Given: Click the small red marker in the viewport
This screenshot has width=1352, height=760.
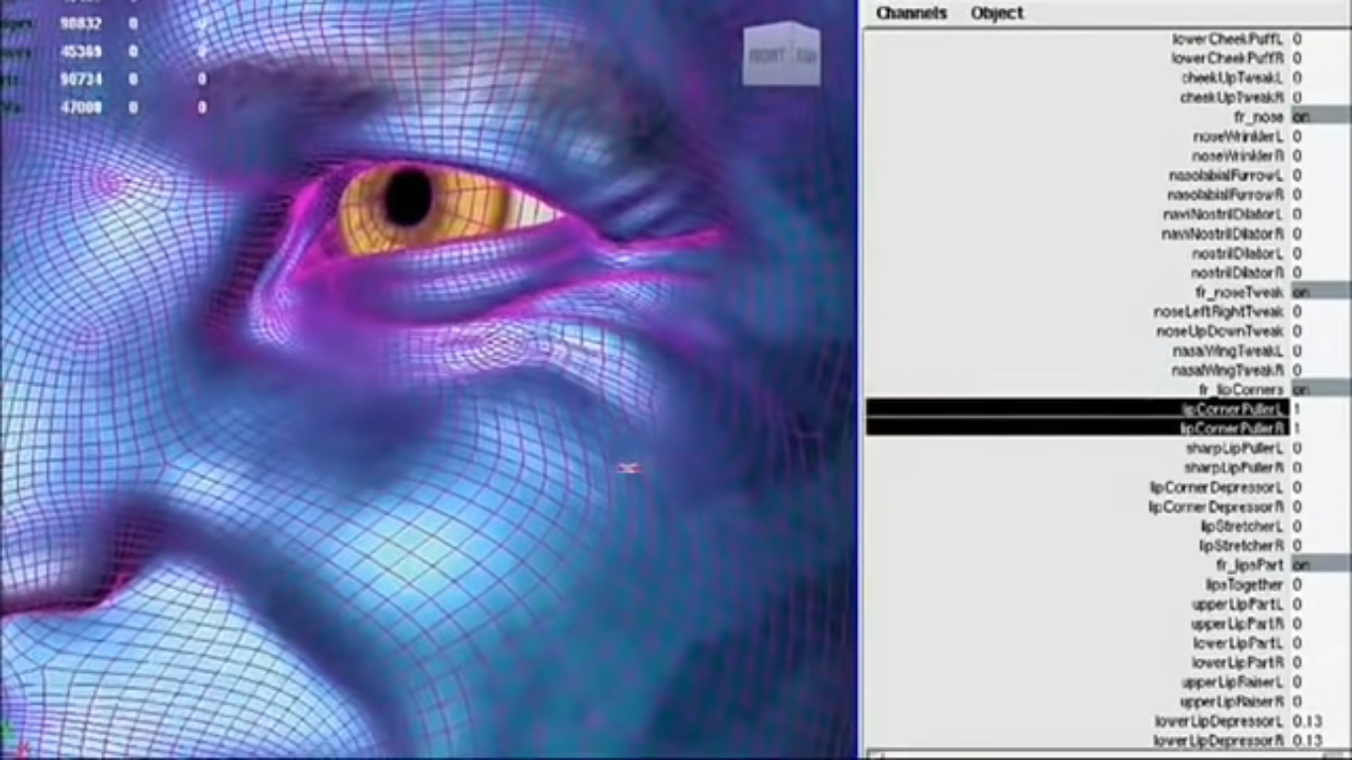Looking at the screenshot, I should (x=628, y=467).
